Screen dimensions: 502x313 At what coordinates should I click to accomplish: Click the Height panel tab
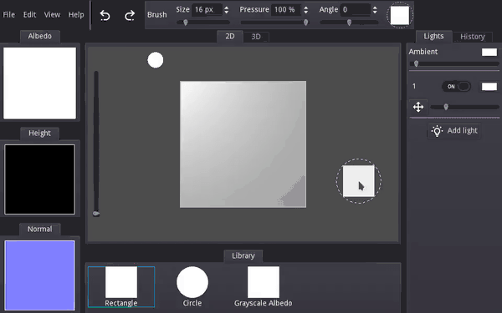[39, 134]
